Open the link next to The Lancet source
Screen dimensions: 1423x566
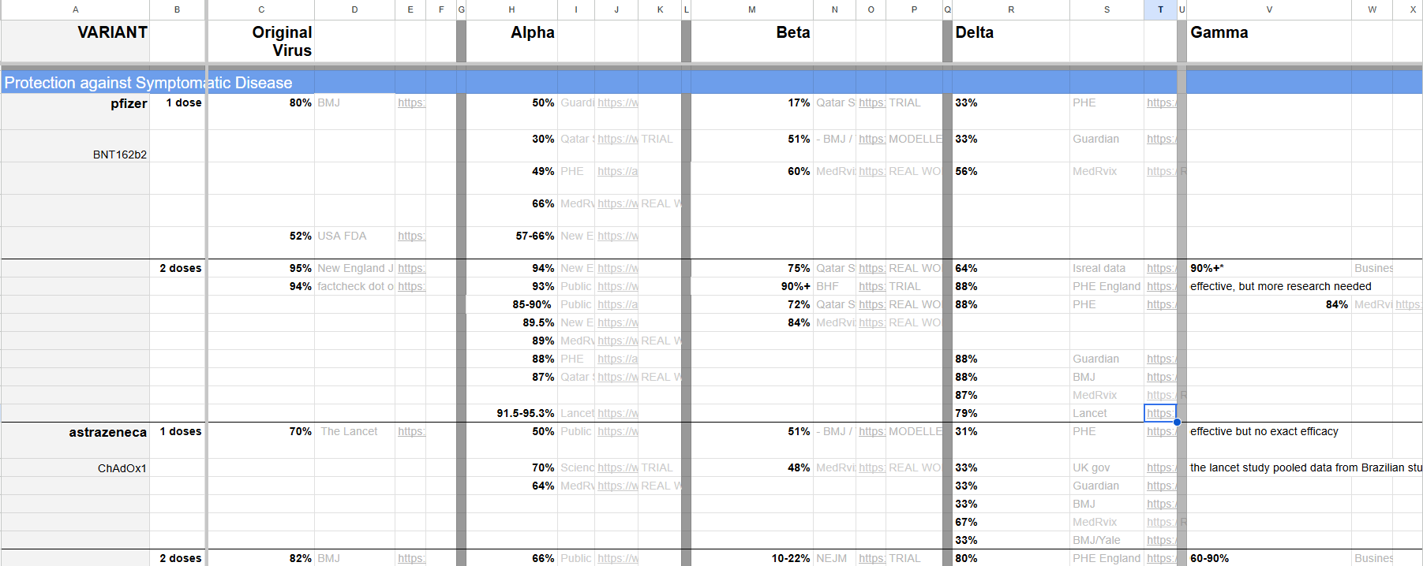pyautogui.click(x=410, y=431)
